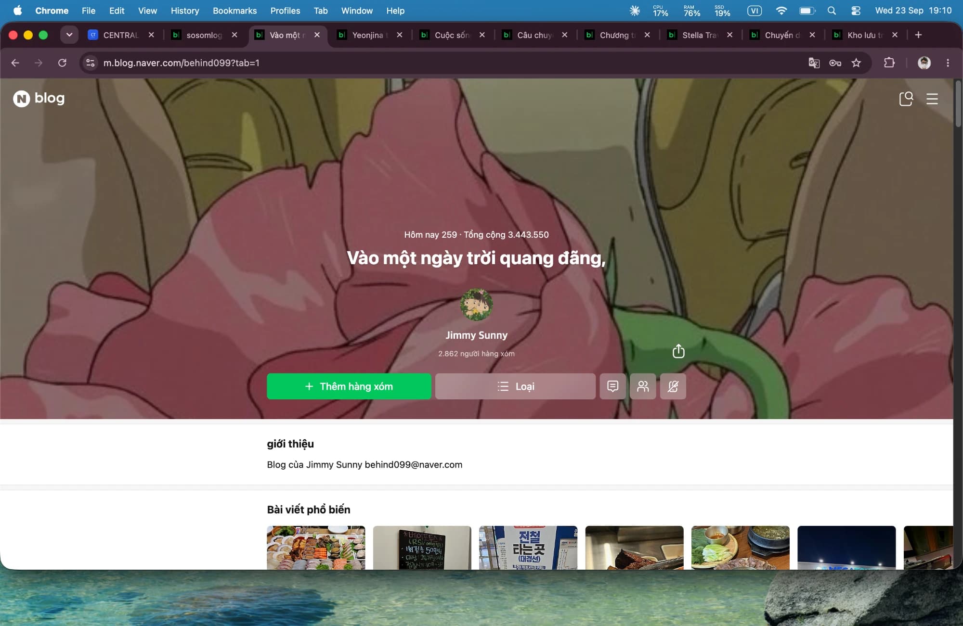Screen dimensions: 963x626
Task: Bookmark this page with the star
Action: point(856,63)
